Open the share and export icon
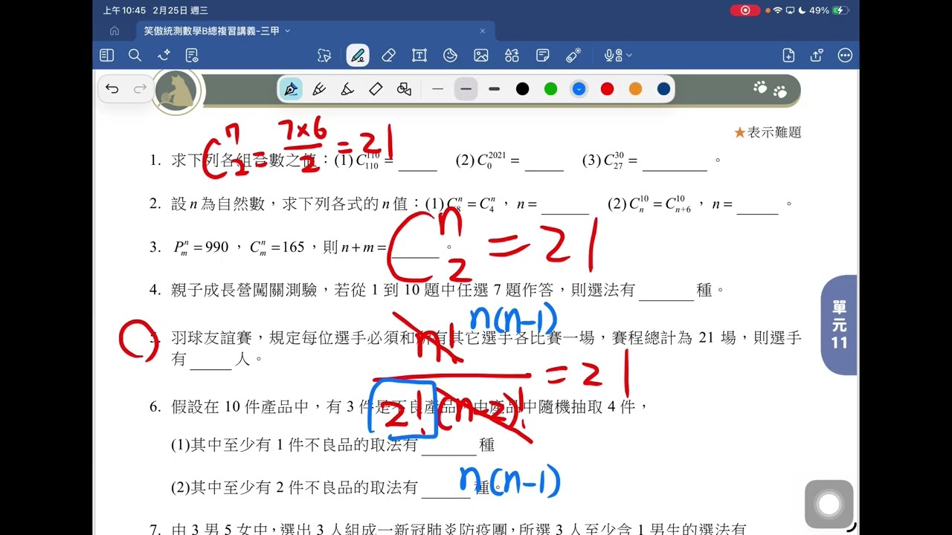 tap(817, 55)
